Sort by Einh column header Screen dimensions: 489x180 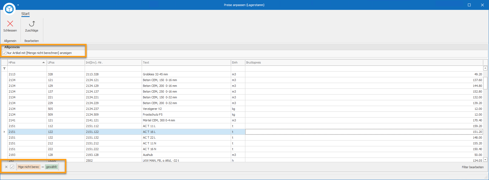pos(238,62)
